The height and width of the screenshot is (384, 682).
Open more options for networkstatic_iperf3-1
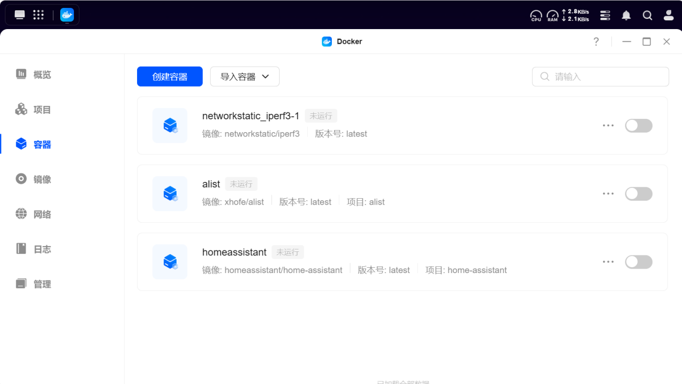[608, 126]
